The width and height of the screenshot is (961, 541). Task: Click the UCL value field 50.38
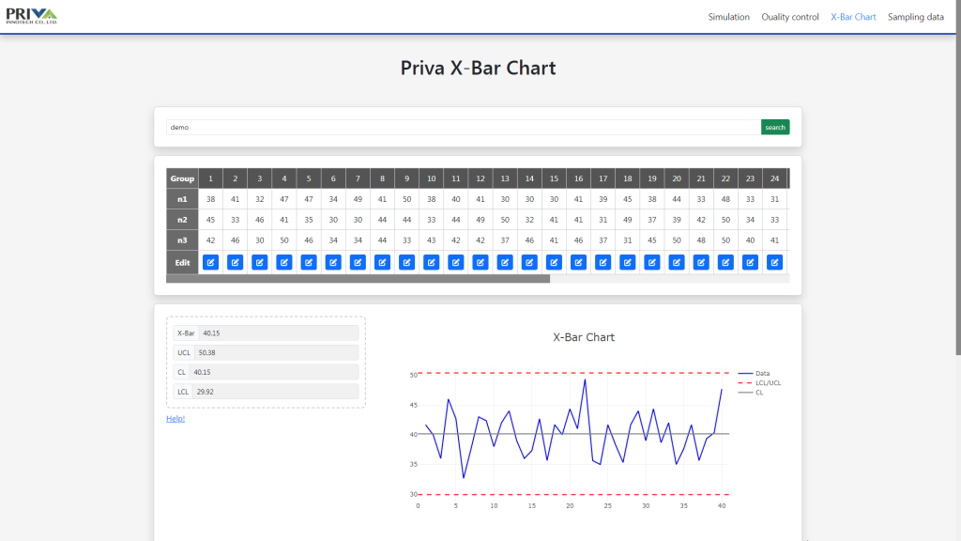[277, 353]
